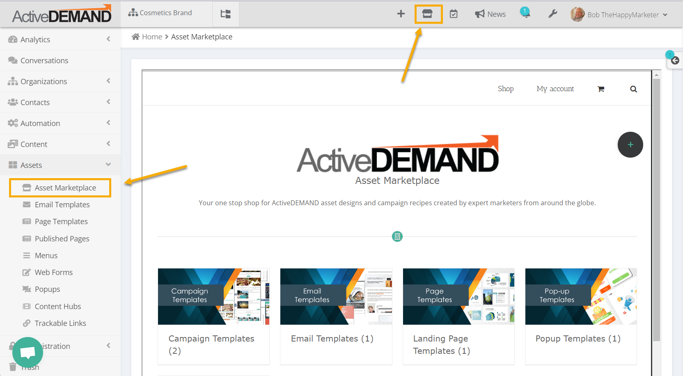The height and width of the screenshot is (376, 683).
Task: Open the live chat bubble widget
Action: pyautogui.click(x=28, y=352)
